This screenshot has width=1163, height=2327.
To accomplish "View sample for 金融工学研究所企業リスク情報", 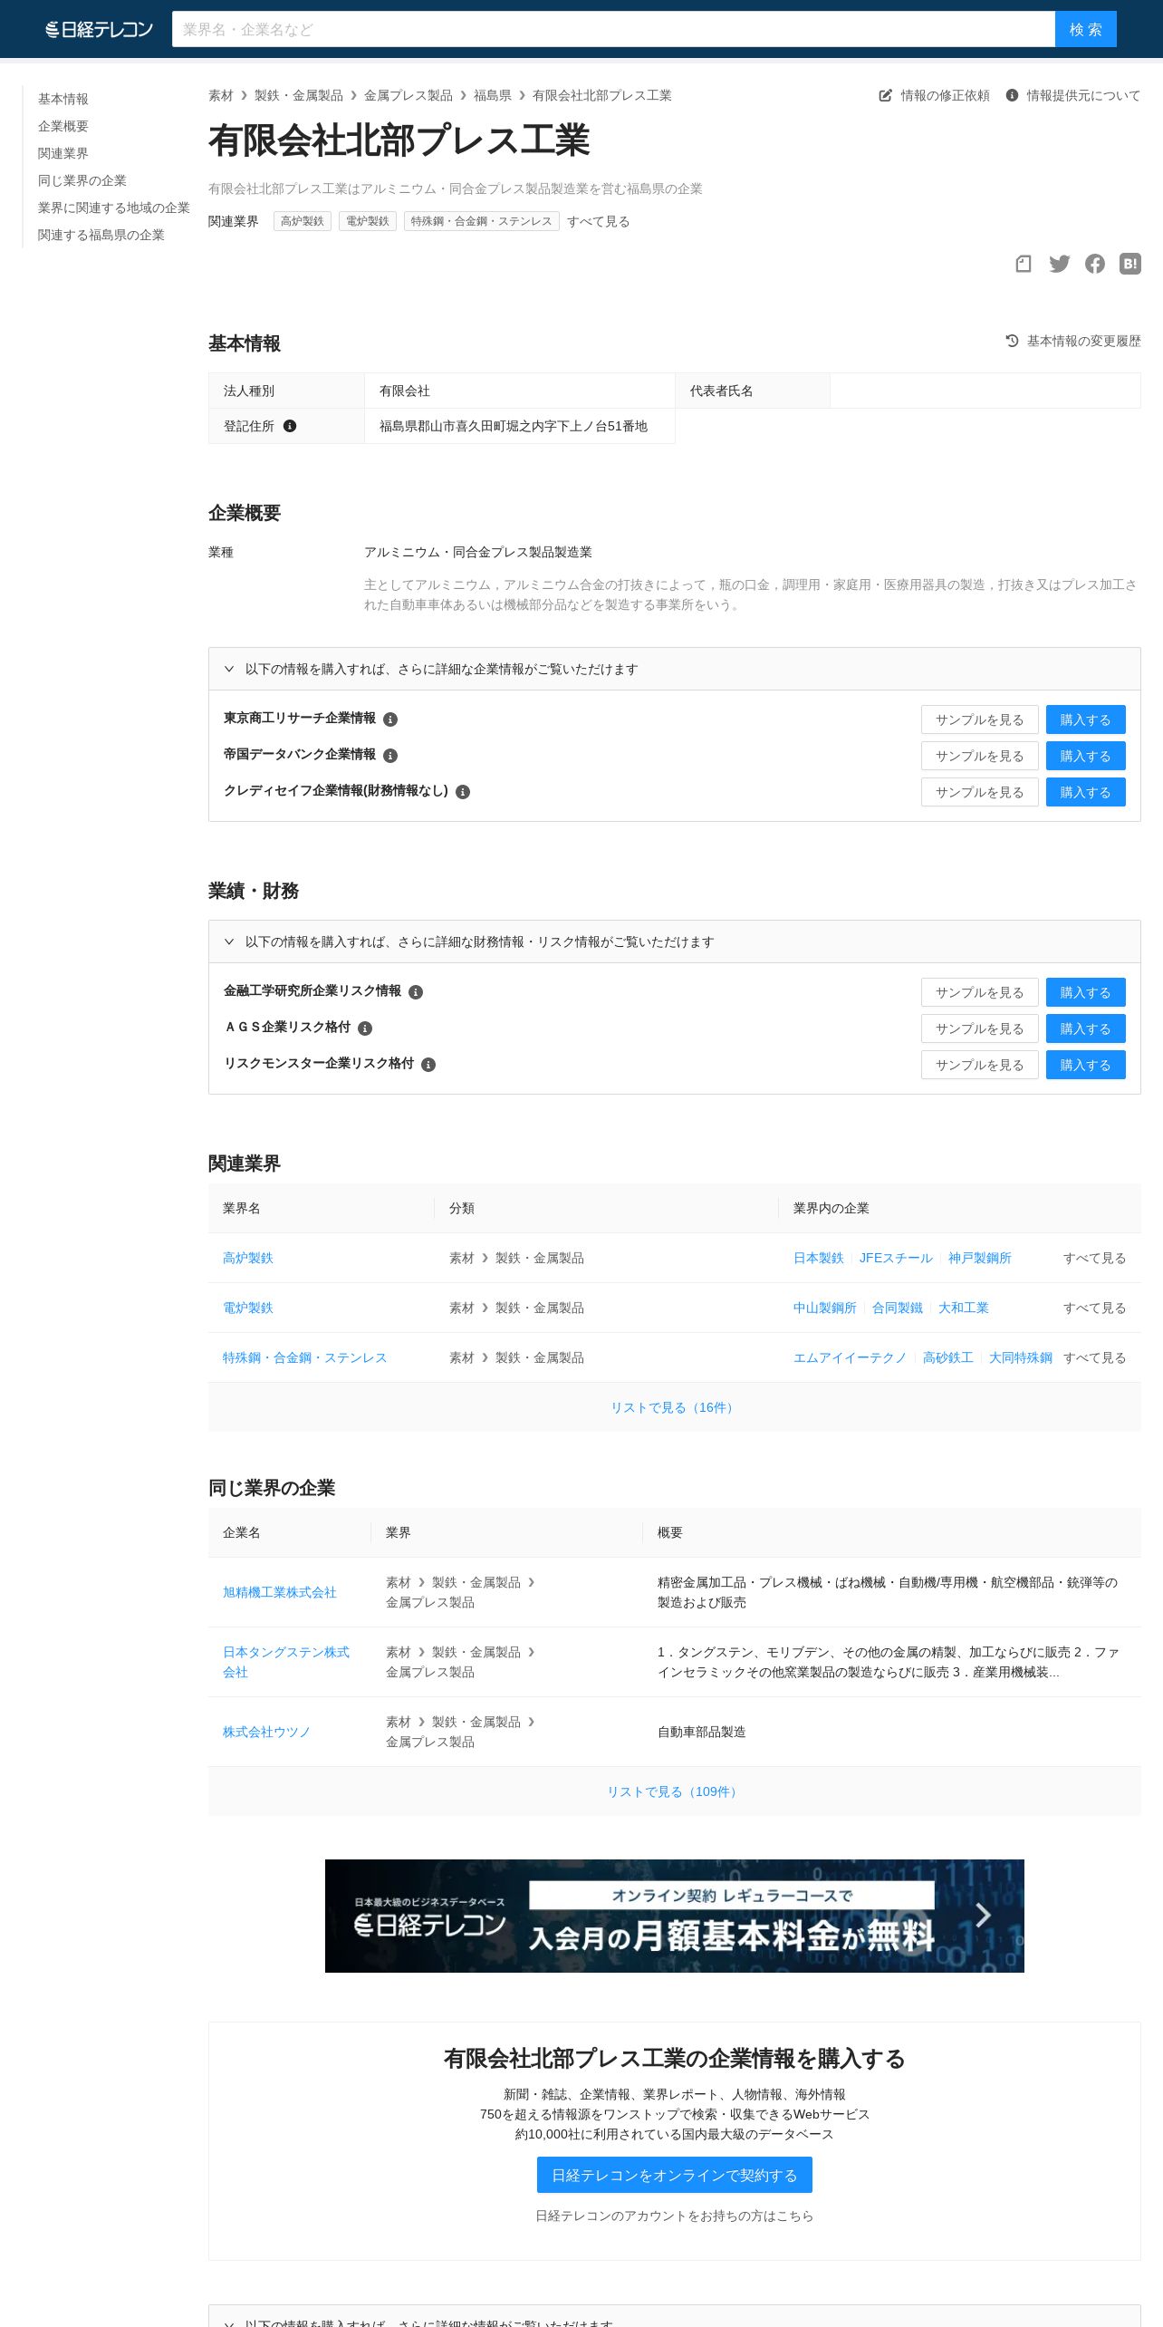I will click(x=980, y=992).
